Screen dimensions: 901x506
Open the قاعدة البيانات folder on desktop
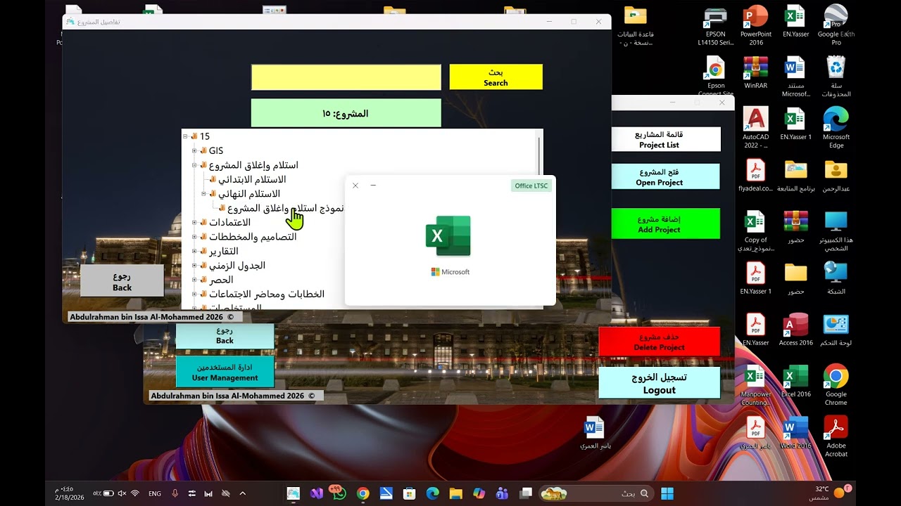[635, 25]
